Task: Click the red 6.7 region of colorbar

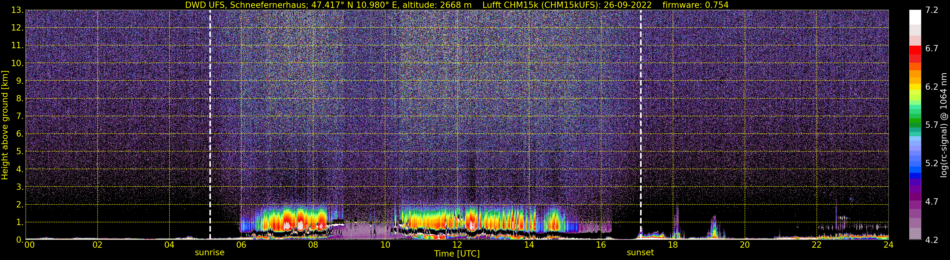Action: (915, 50)
